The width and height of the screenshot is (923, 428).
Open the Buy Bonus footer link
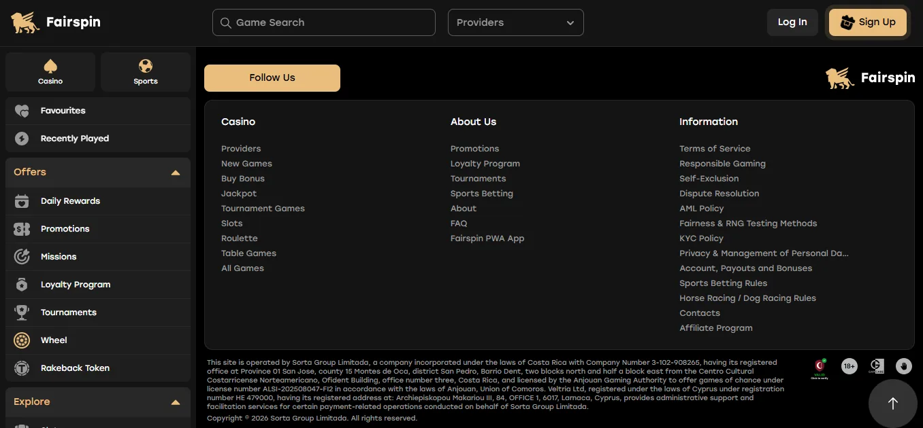click(243, 179)
